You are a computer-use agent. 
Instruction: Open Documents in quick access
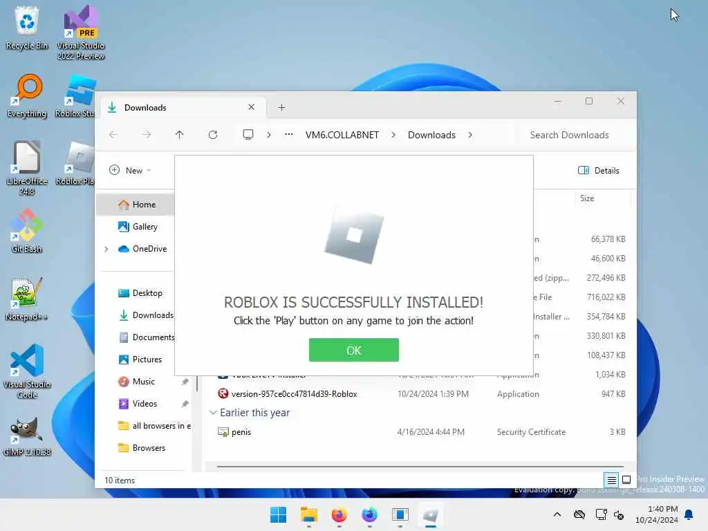coord(147,337)
